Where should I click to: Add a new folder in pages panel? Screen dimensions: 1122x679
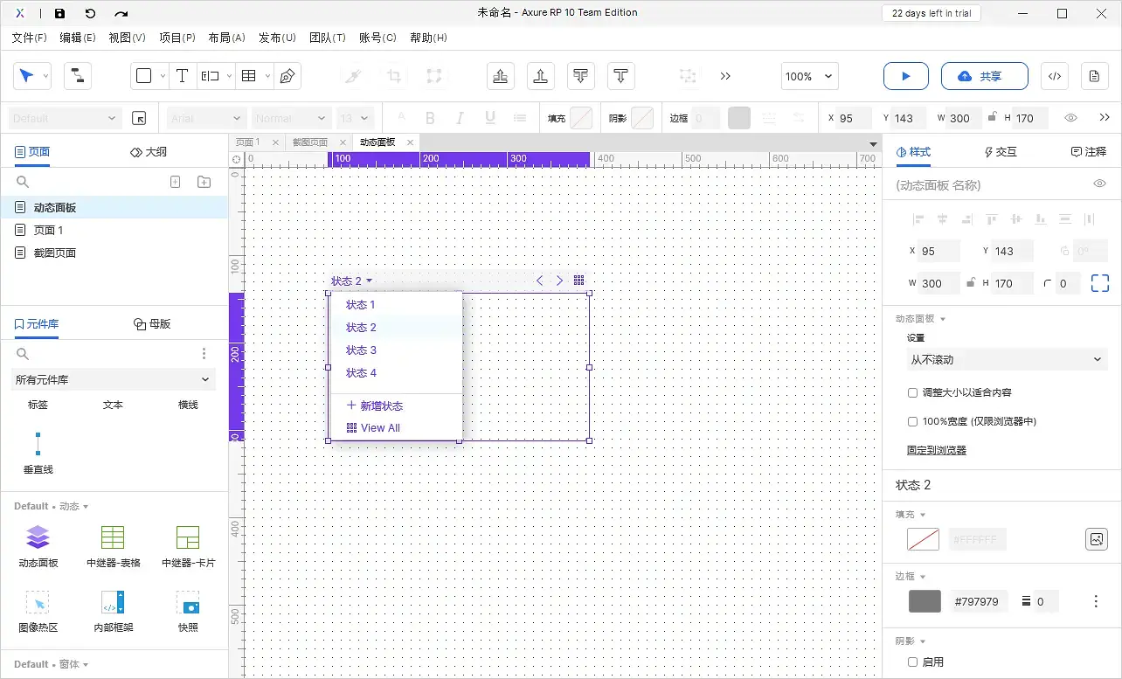pyautogui.click(x=204, y=182)
